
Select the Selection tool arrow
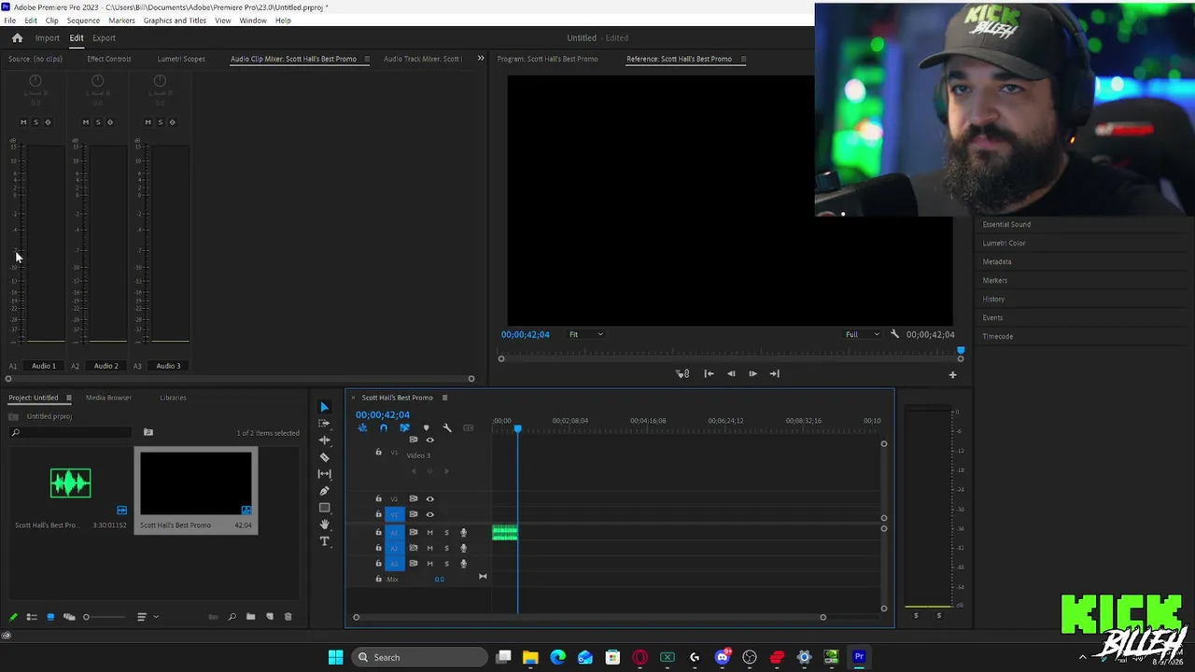click(x=324, y=407)
